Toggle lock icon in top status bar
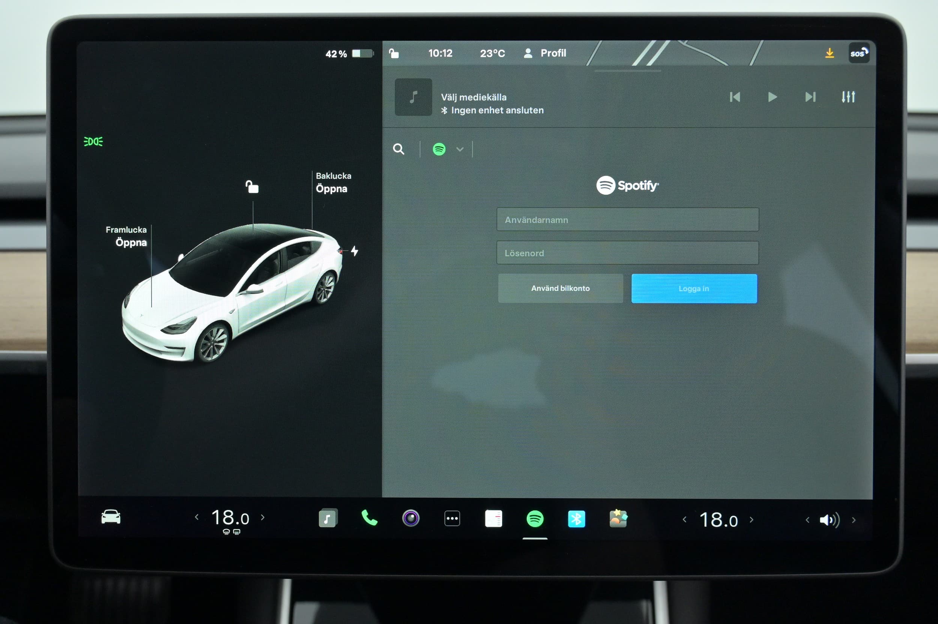 pos(394,53)
